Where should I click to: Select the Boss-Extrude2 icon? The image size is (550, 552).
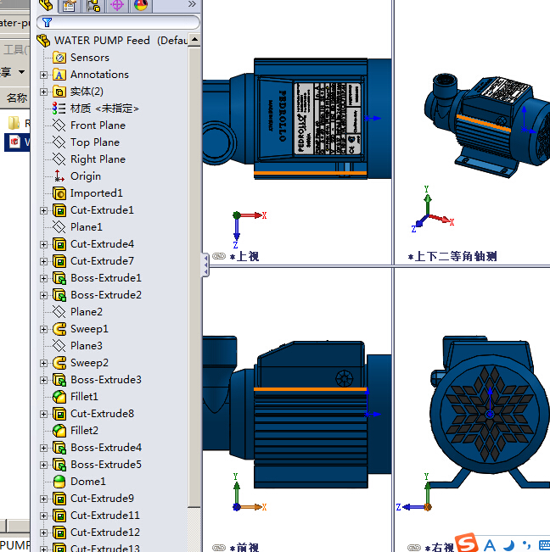59,295
